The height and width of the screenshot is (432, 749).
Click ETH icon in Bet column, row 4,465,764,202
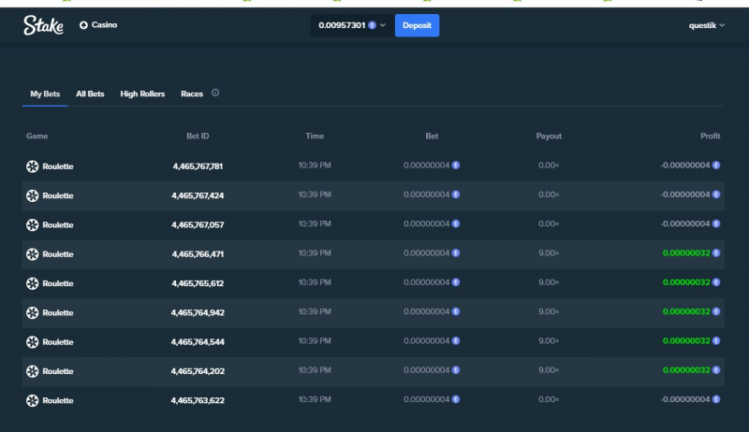[x=456, y=370]
